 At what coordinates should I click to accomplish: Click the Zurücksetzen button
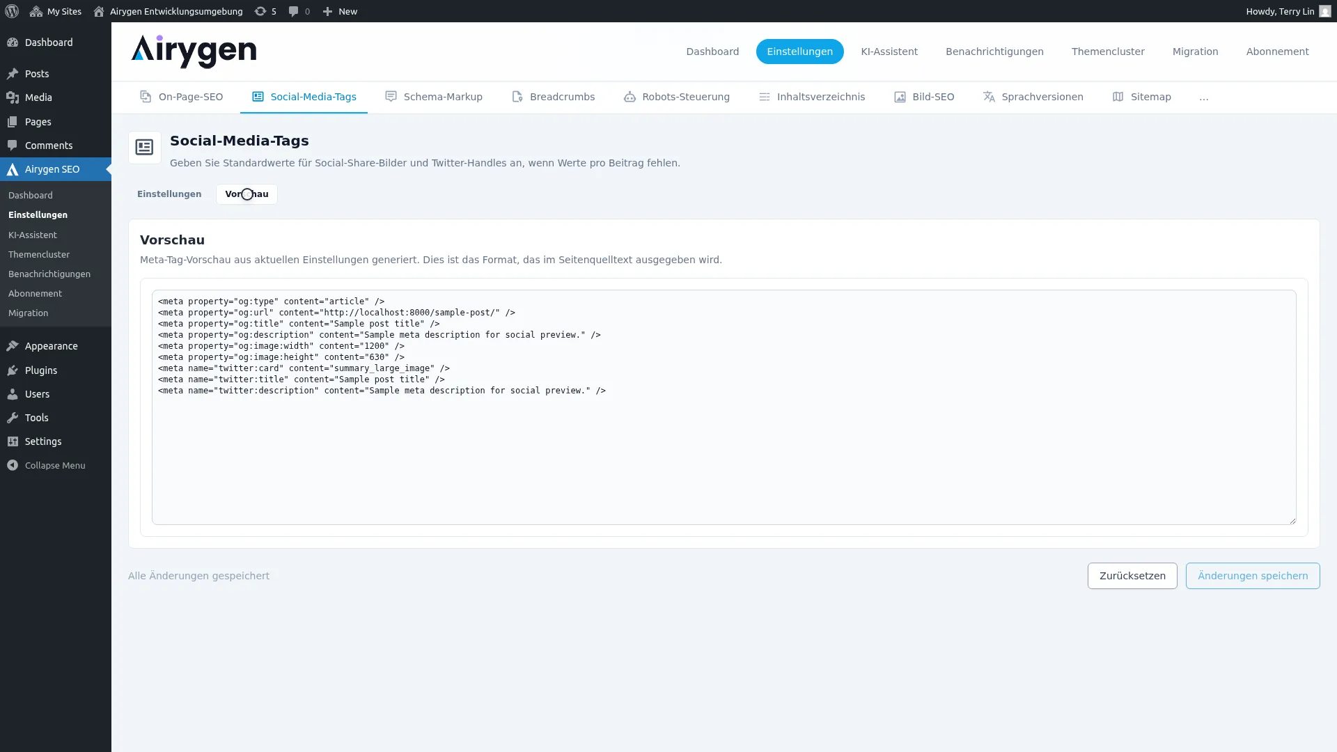[1132, 576]
